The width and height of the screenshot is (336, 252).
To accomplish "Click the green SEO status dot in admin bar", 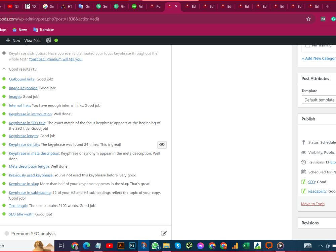I will (56, 40).
